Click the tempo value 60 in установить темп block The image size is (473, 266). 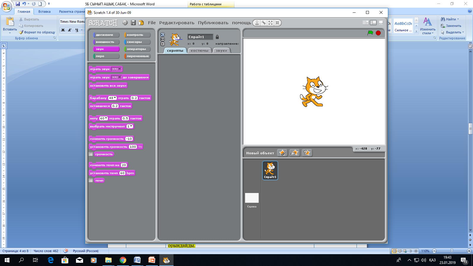(x=122, y=173)
